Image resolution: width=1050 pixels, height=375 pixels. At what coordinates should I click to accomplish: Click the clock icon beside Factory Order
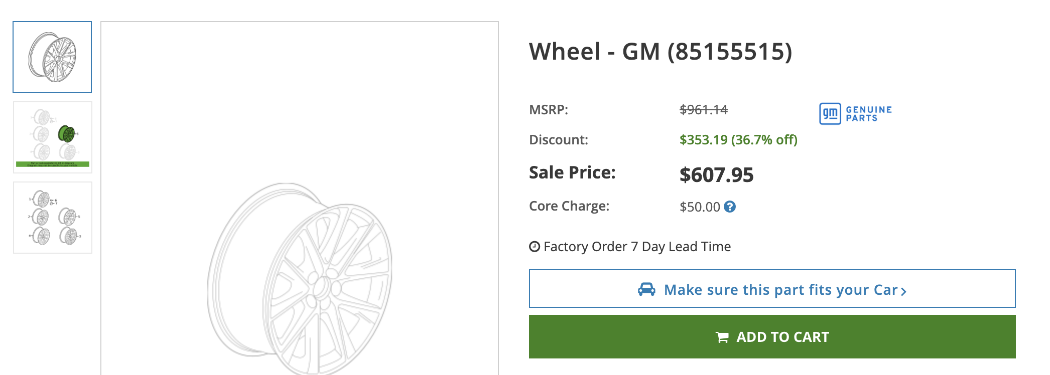point(535,247)
